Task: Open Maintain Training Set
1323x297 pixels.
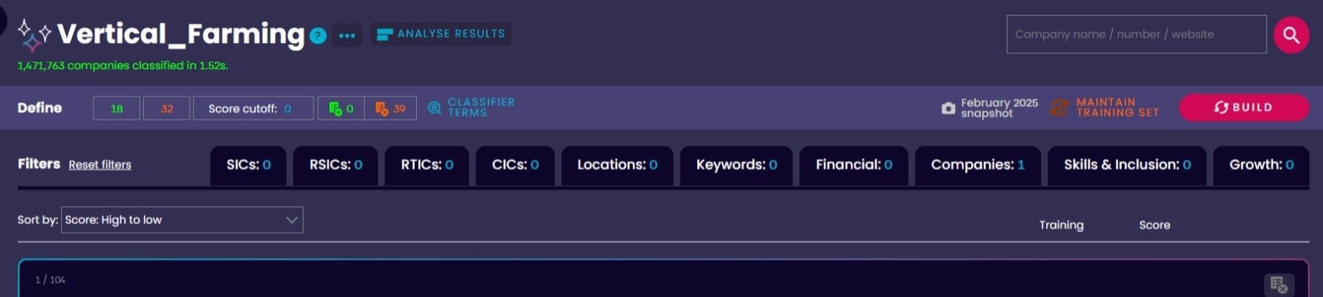Action: (x=1105, y=108)
